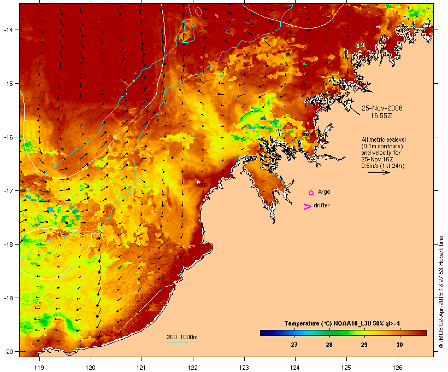Image resolution: width=448 pixels, height=372 pixels.
Task: Click longitude axis label 122
Action: coord(193,368)
